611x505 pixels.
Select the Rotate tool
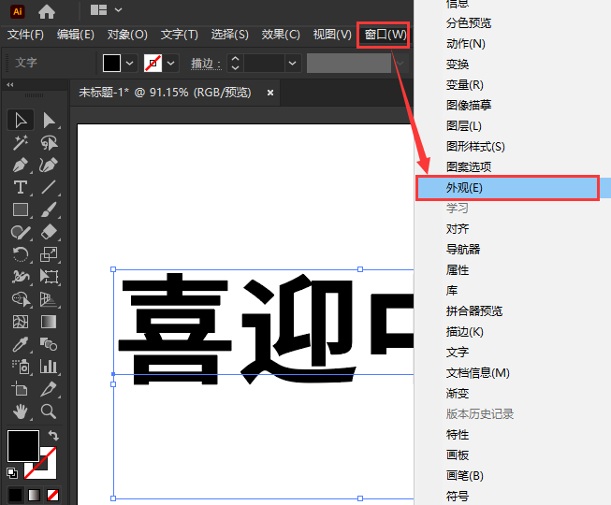pyautogui.click(x=21, y=255)
